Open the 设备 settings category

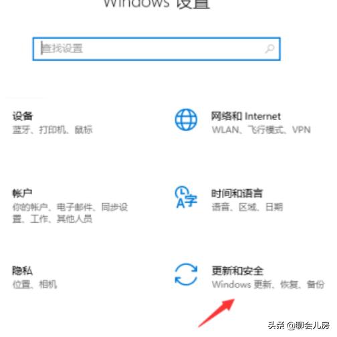click(23, 116)
